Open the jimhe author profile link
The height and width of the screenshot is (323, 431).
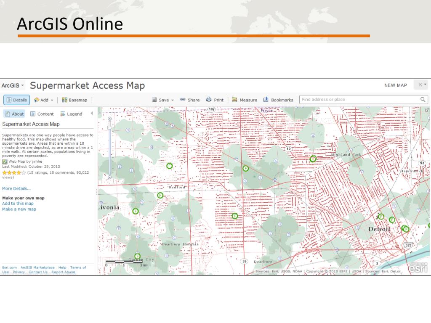click(37, 161)
